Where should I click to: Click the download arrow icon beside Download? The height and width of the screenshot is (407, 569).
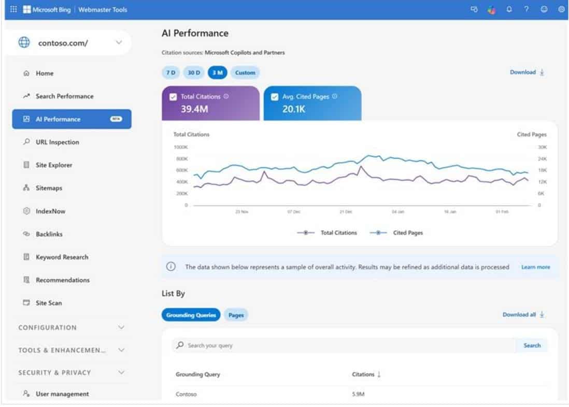[x=542, y=72]
